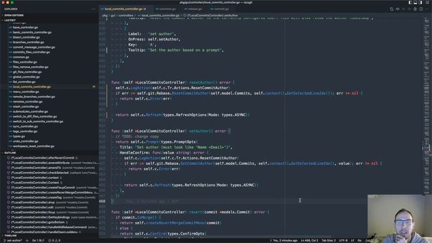Click the open changes icon in editor toolbar
The width and height of the screenshot is (432, 243).
[x=391, y=9]
